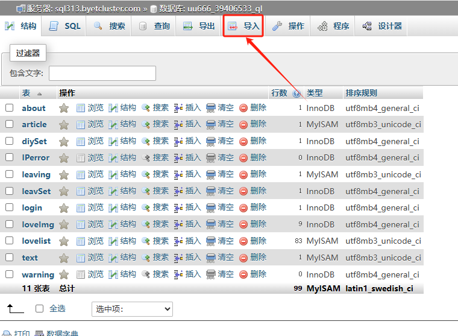The width and height of the screenshot is (458, 336).
Task: Click the leavSet table name
Action: tap(36, 191)
